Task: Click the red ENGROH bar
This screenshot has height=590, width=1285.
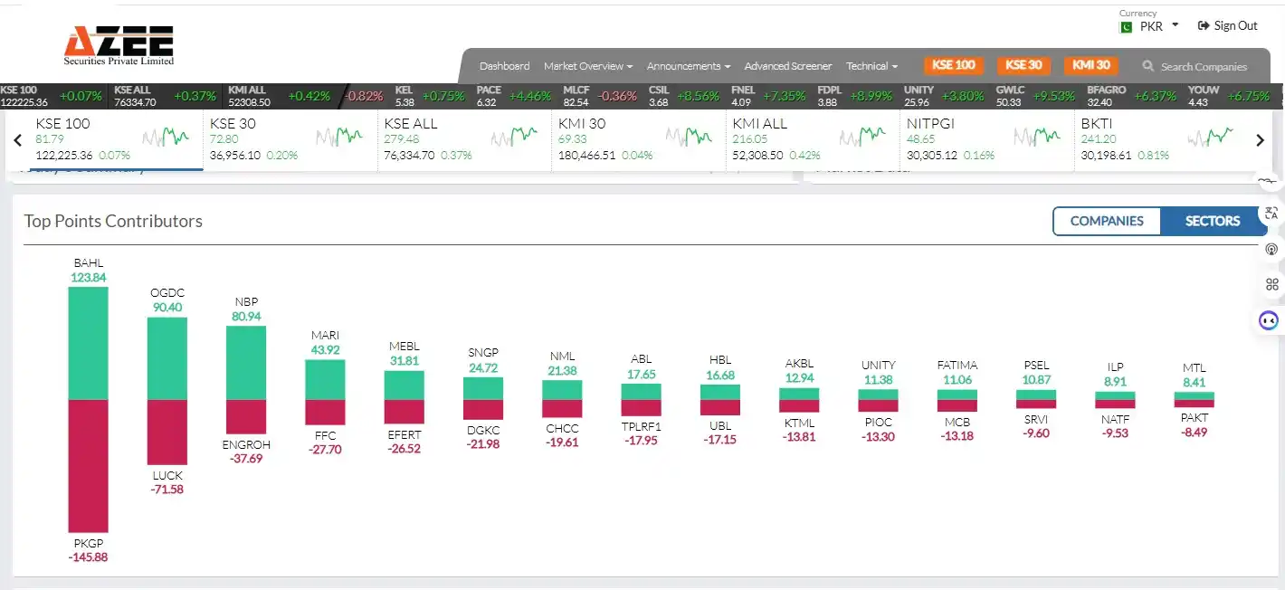Action: click(246, 416)
